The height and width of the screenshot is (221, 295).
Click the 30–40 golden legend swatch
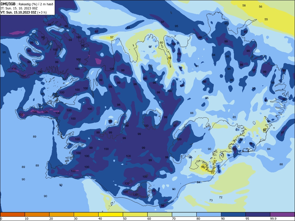pyautogui.click(x=86, y=215)
